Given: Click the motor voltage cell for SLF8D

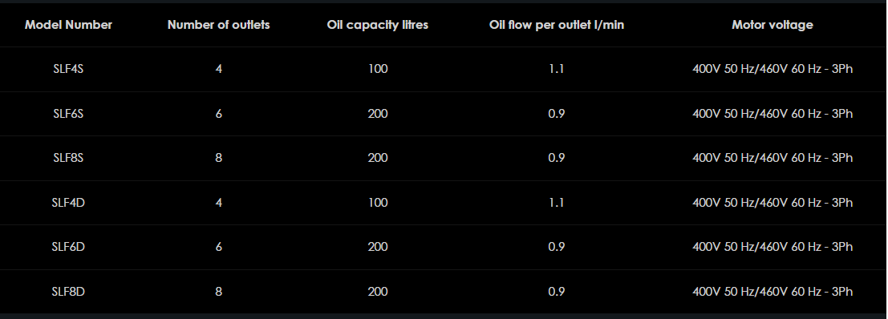Looking at the screenshot, I should 772,291.
